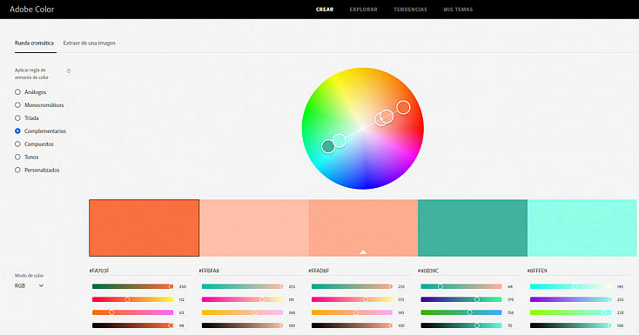Viewport: 639px width, 335px height.
Task: Click the #FFAD8F green slider showing 173
Action: (x=352, y=299)
